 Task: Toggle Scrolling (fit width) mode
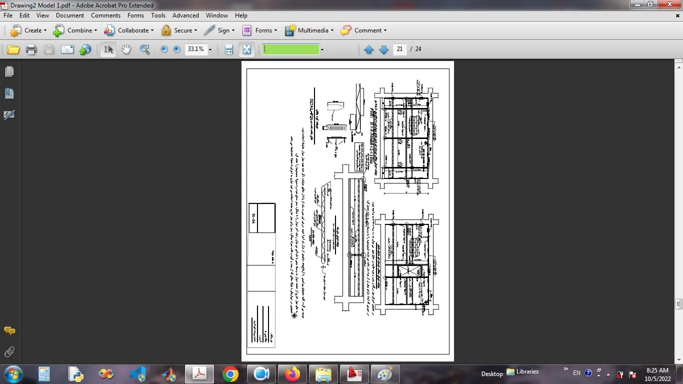coord(228,49)
